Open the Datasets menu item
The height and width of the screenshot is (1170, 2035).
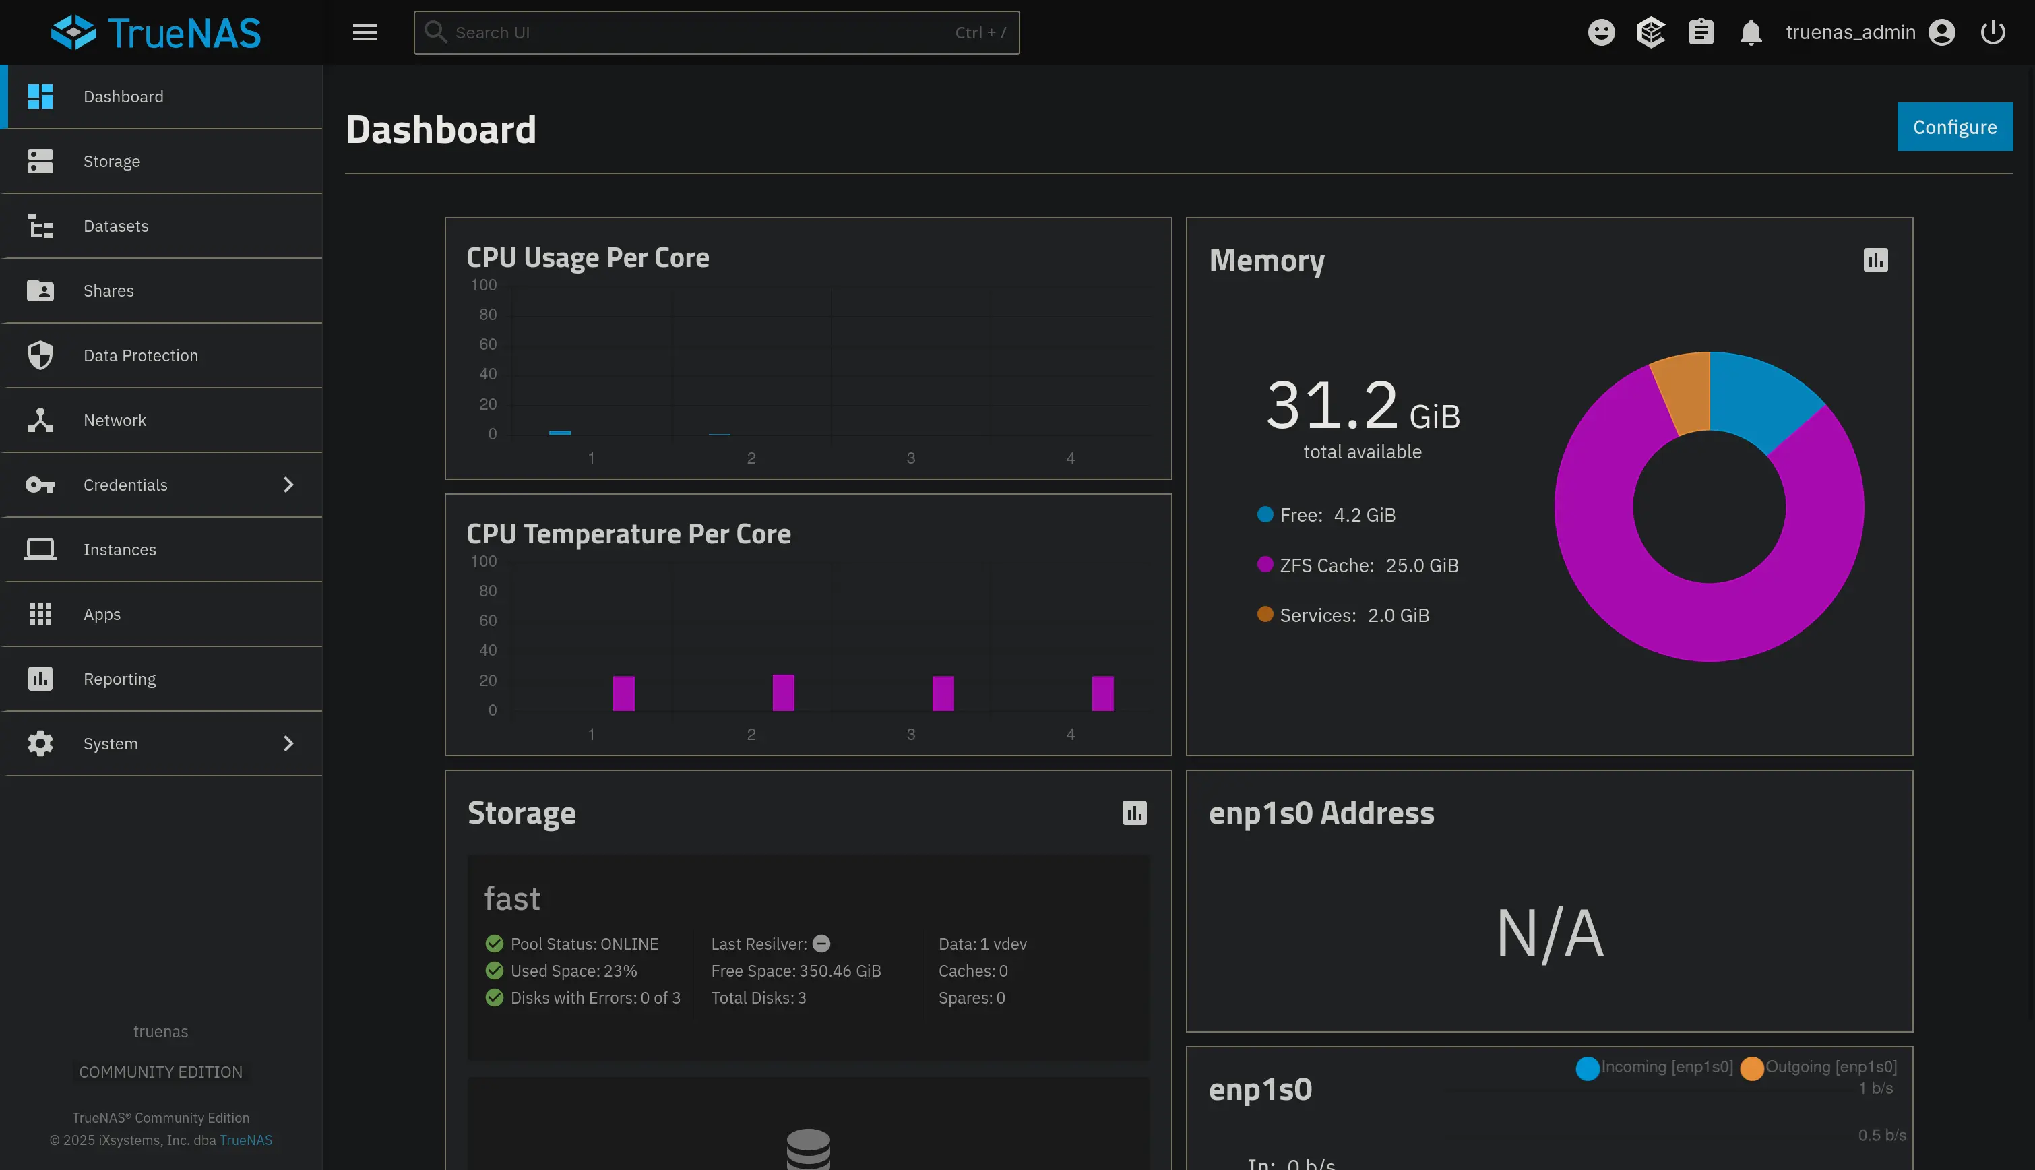click(162, 226)
